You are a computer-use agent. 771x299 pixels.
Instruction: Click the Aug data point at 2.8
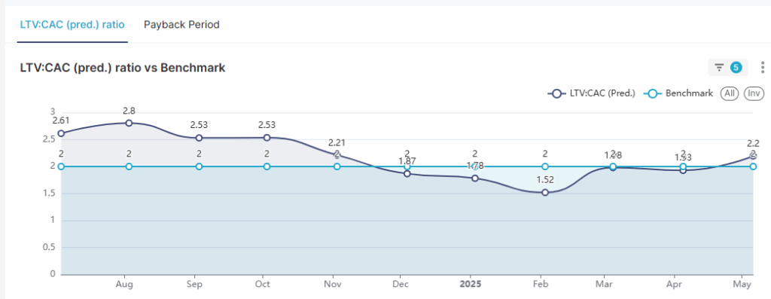(129, 123)
